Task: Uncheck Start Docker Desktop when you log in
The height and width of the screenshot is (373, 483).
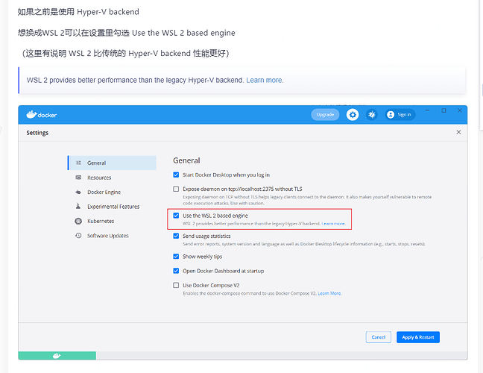Action: [176, 175]
